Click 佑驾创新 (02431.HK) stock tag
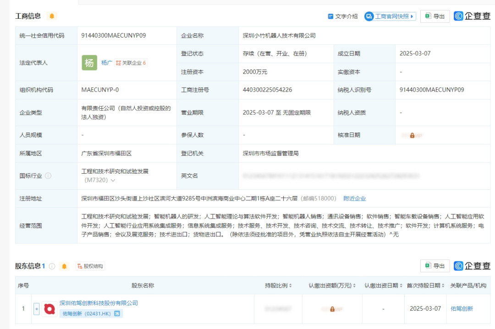The height and width of the screenshot is (329, 495). [x=91, y=313]
